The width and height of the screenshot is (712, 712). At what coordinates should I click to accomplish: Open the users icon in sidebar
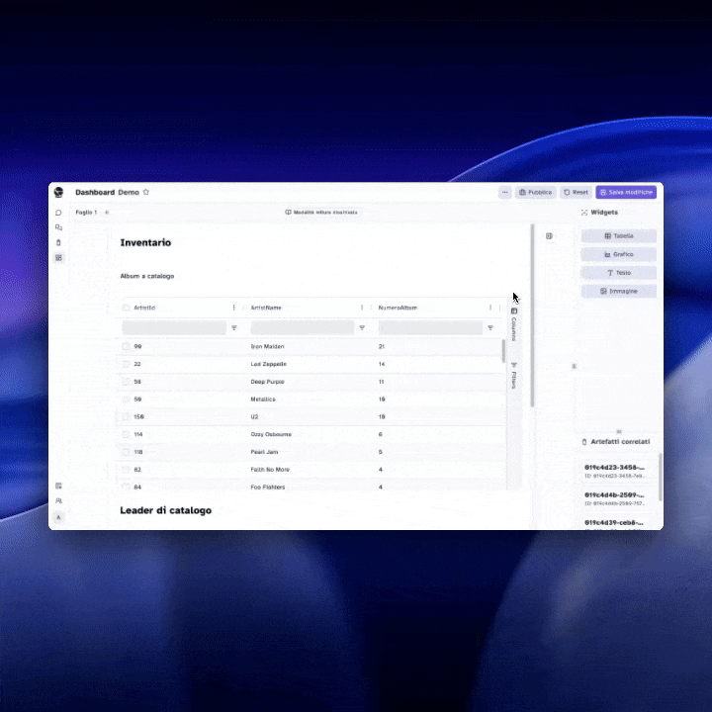pyautogui.click(x=58, y=500)
